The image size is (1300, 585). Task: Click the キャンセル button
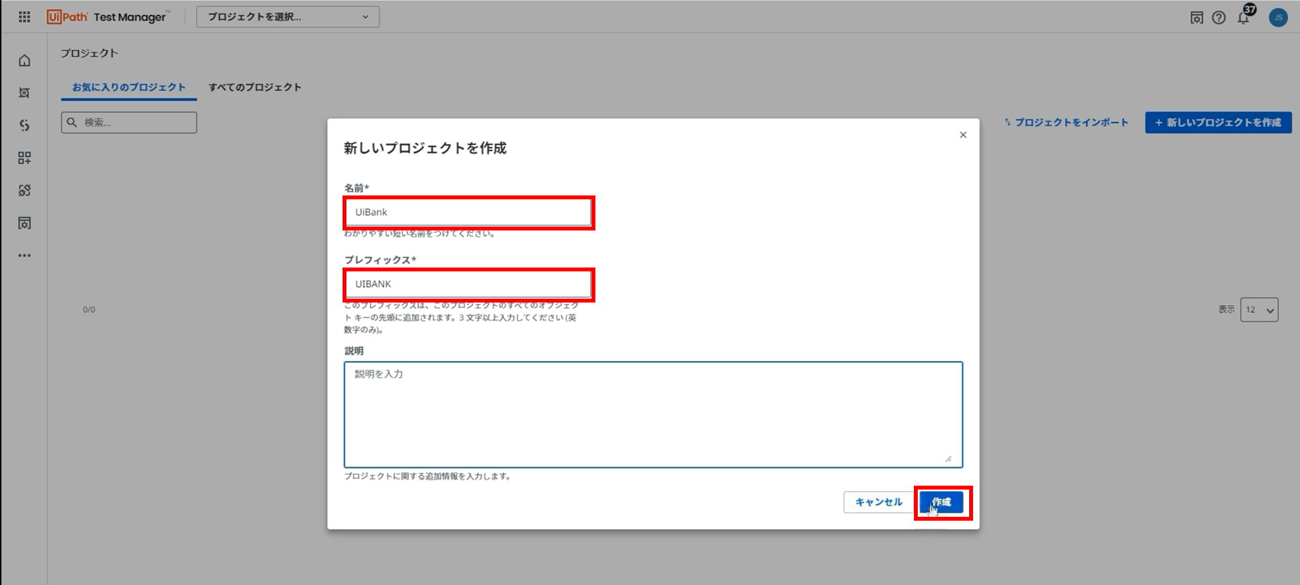click(x=879, y=502)
